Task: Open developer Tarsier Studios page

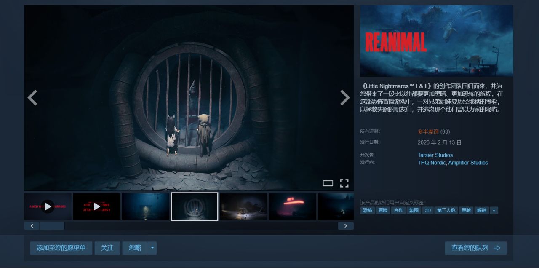Action: [435, 155]
